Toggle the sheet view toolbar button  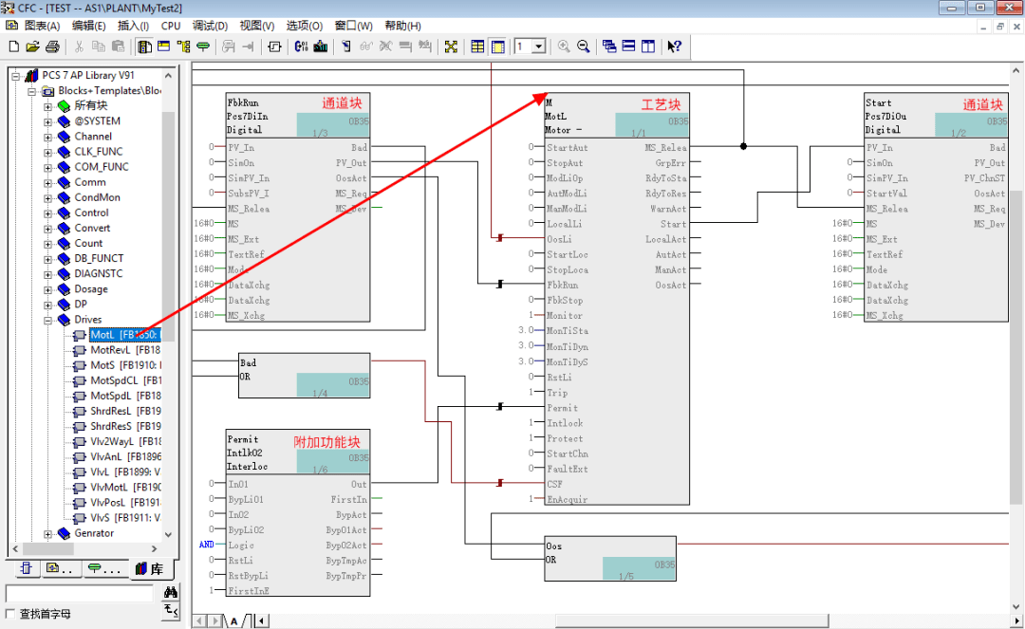click(497, 46)
